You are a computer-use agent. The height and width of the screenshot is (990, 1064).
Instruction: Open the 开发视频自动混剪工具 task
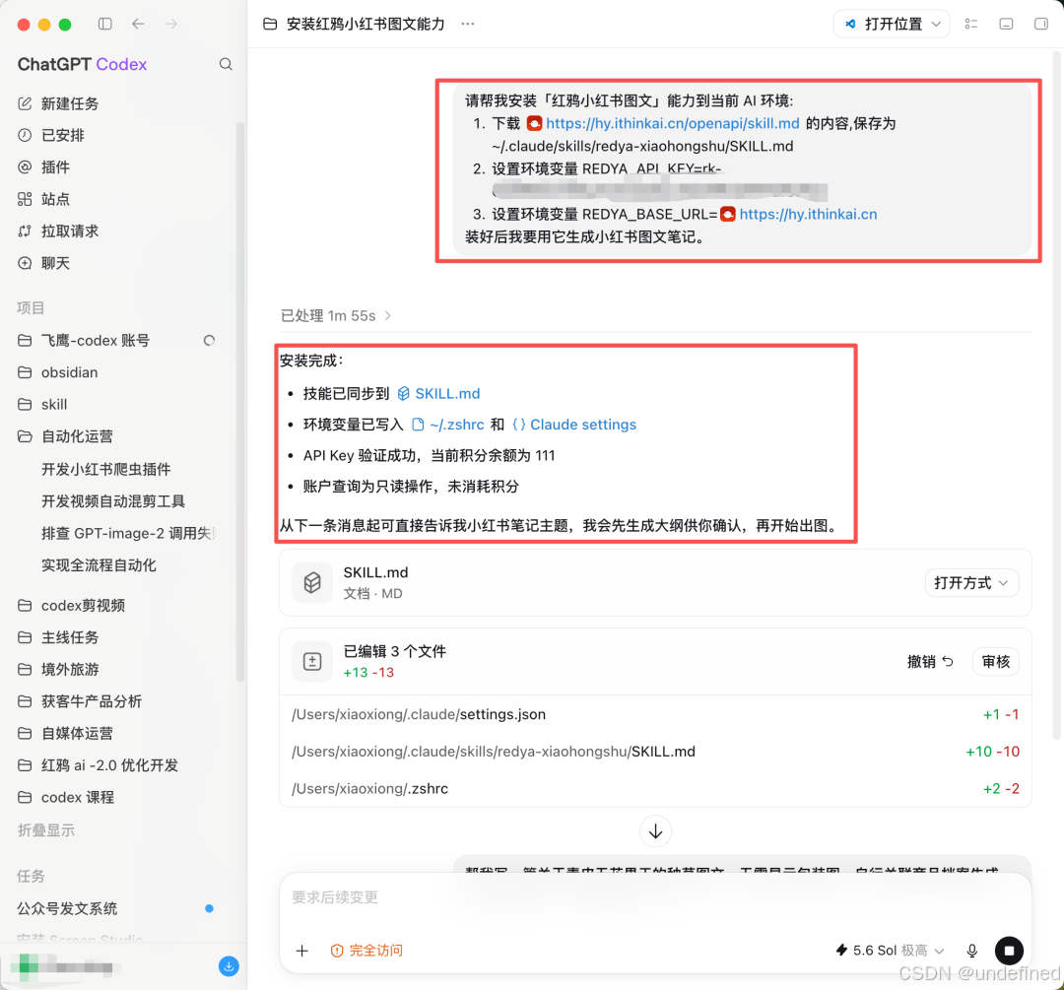pyautogui.click(x=113, y=500)
